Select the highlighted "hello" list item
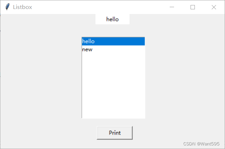The width and height of the screenshot is (225, 149). 113,41
